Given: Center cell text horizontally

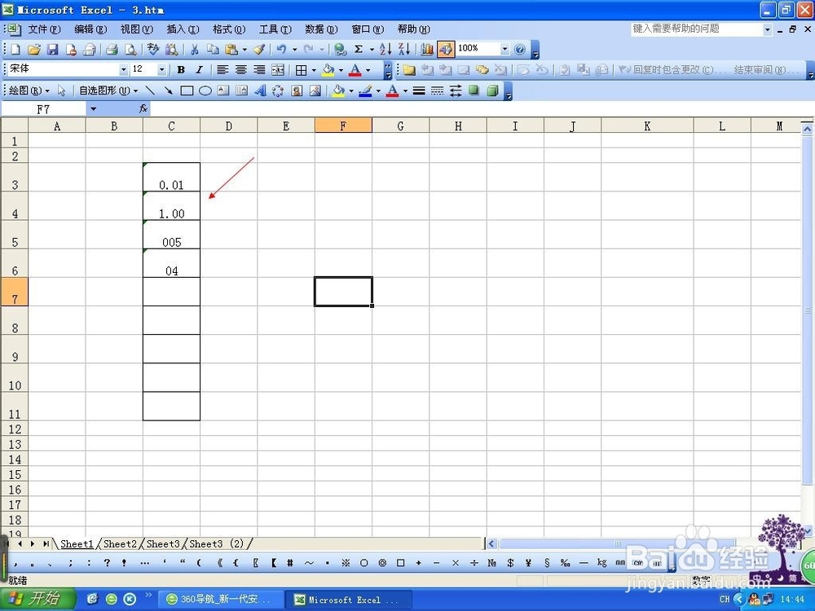Looking at the screenshot, I should [240, 69].
